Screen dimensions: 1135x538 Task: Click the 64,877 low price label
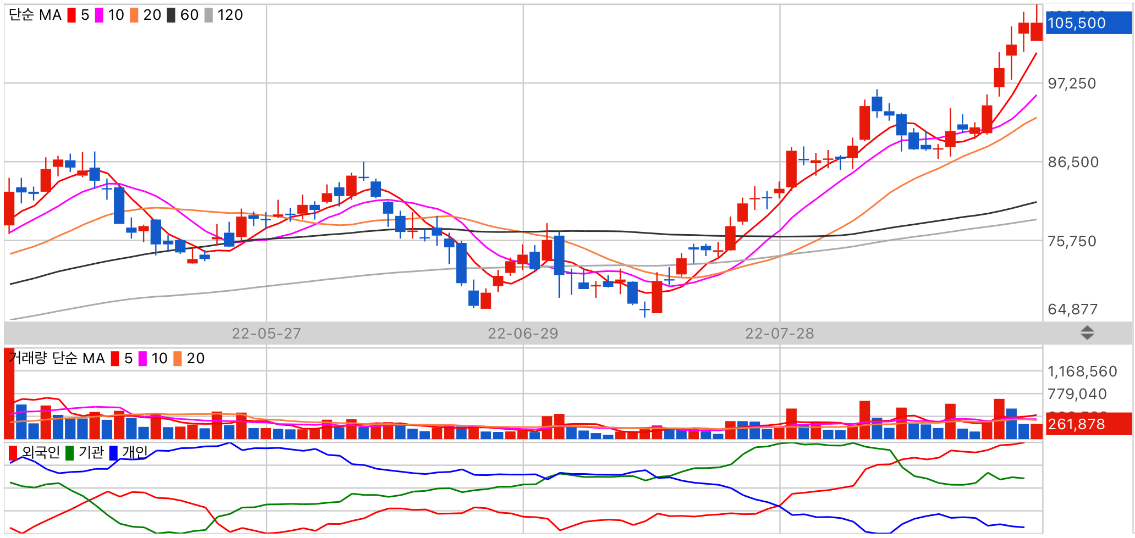point(1072,309)
